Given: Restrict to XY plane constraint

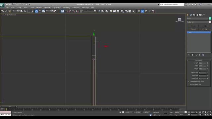Looking at the screenshot, I should [x=149, y=11].
